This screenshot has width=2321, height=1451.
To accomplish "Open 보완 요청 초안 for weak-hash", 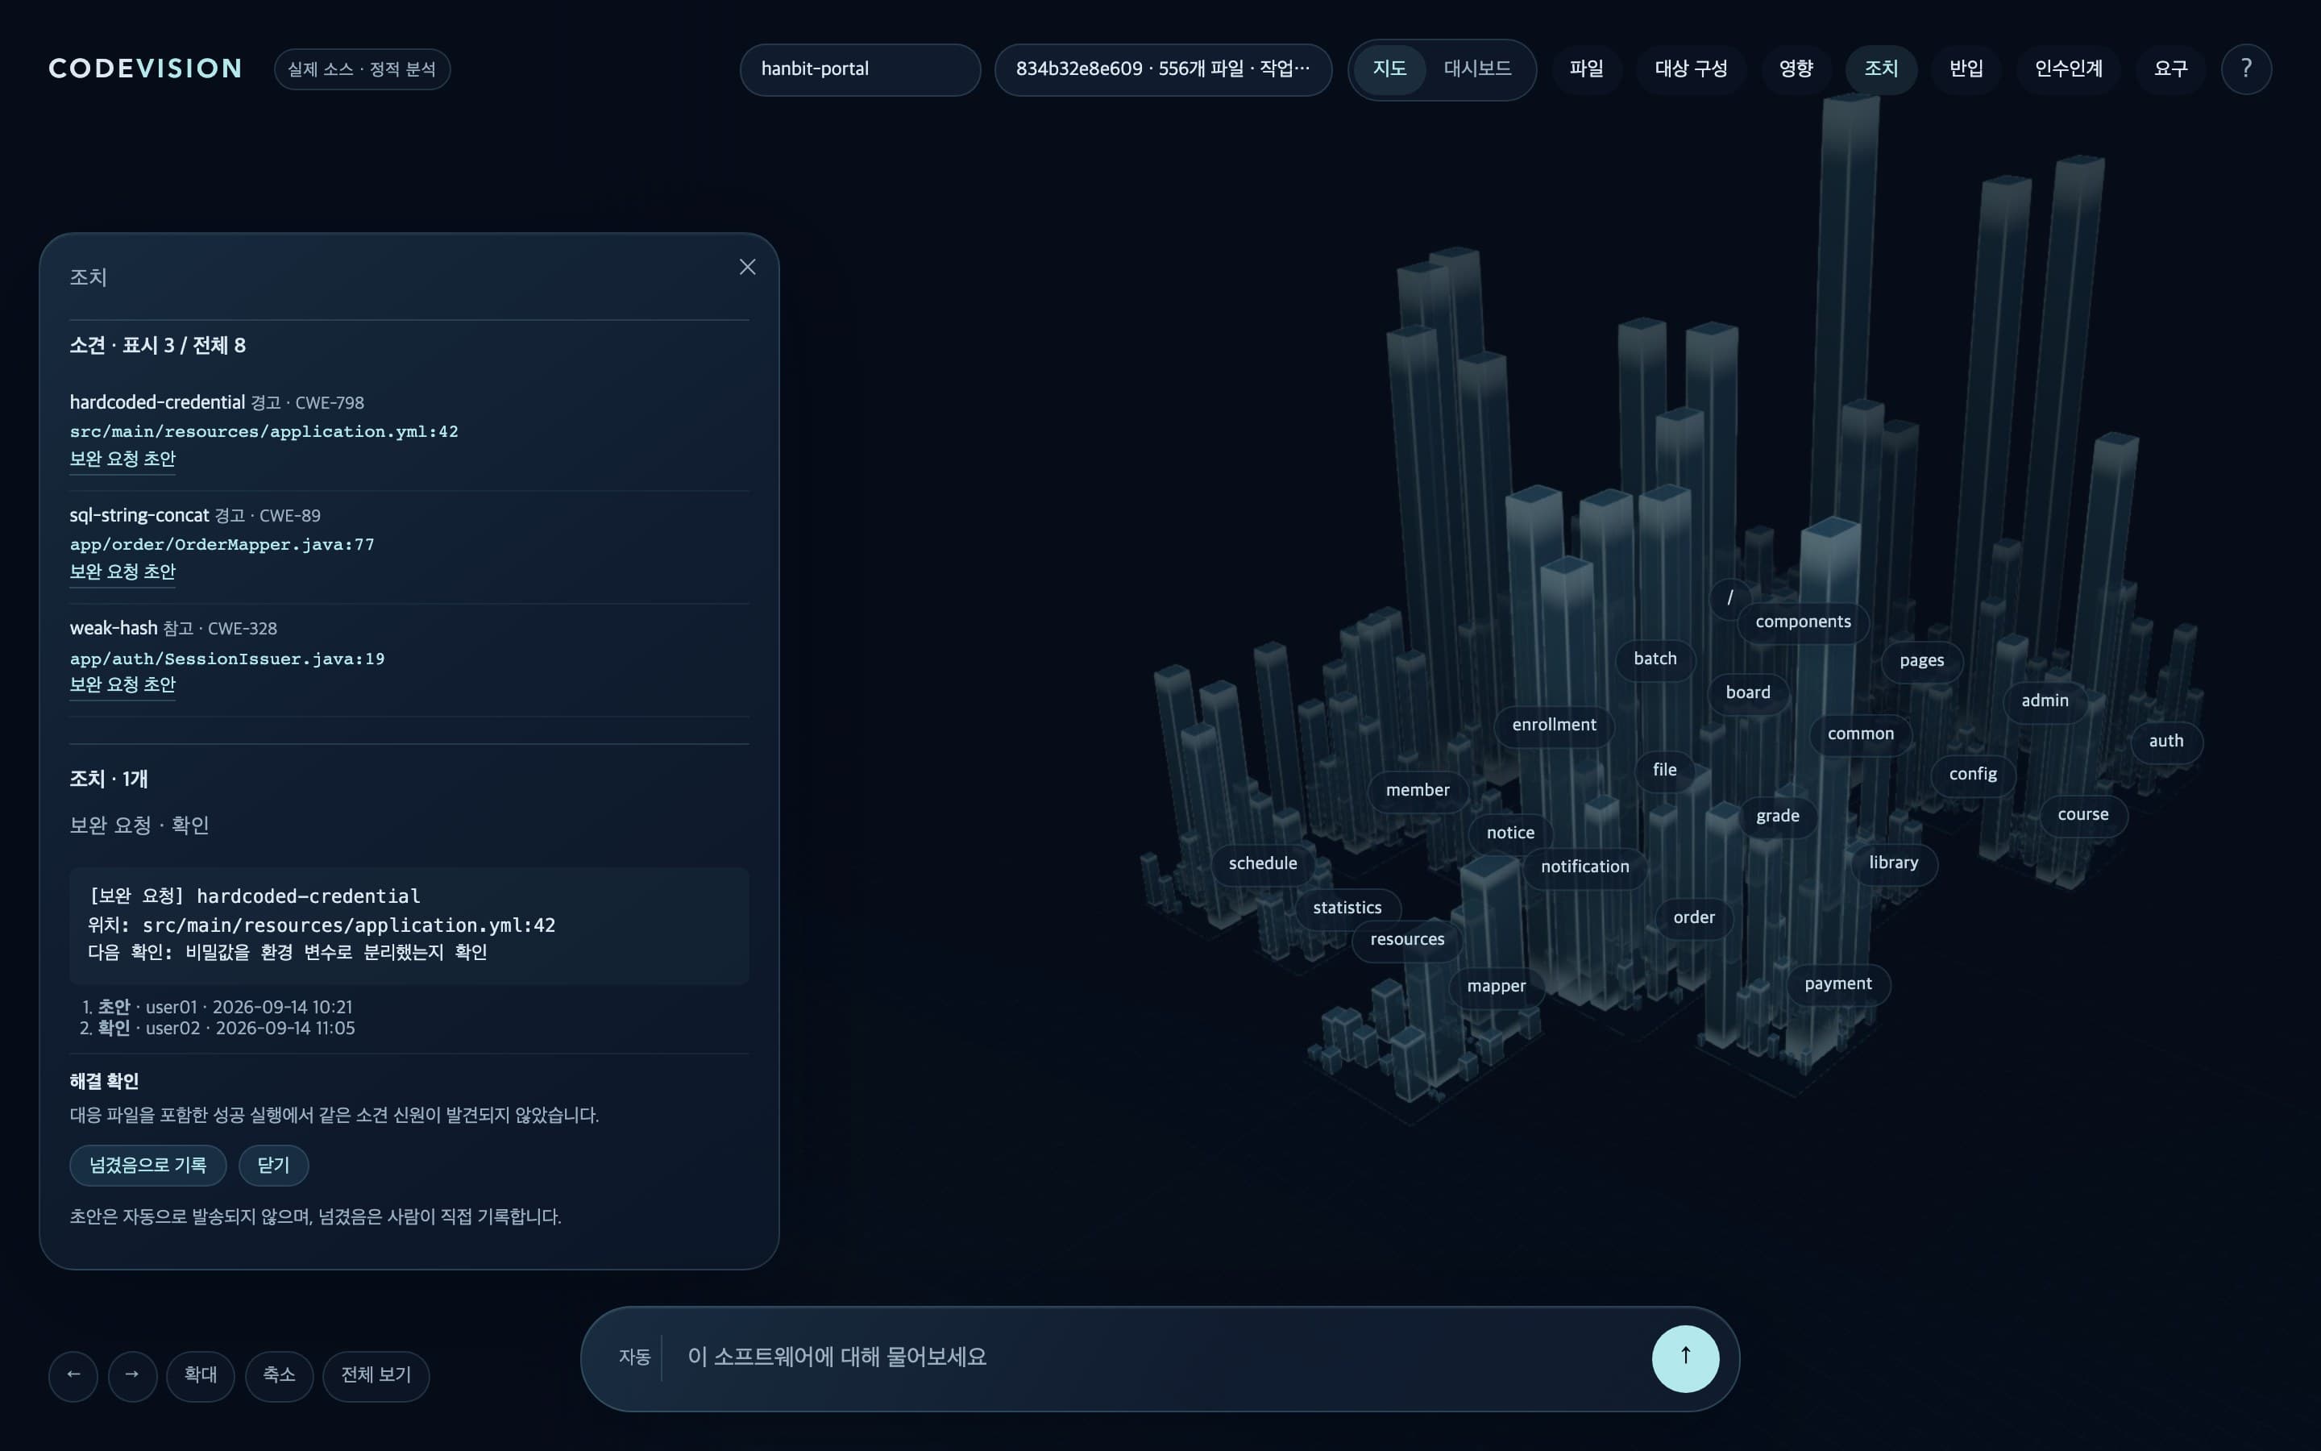I will coord(122,684).
